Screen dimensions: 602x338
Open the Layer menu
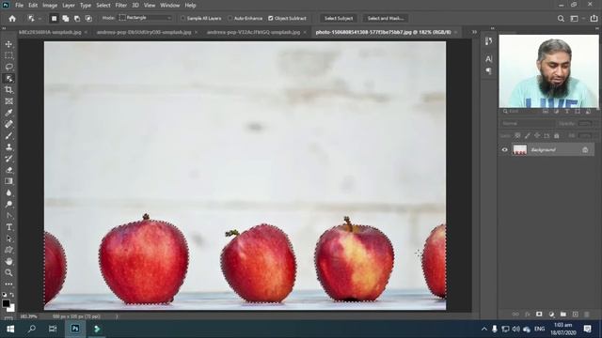click(x=69, y=6)
